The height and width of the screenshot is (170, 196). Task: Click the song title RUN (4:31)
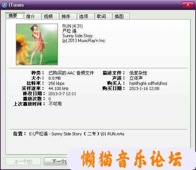(72, 26)
